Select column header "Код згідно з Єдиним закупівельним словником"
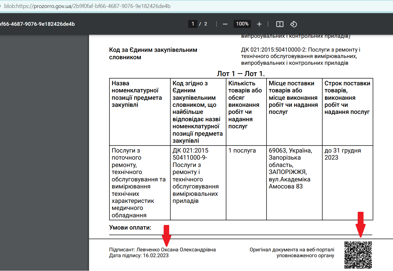The image size is (393, 271). click(198, 112)
